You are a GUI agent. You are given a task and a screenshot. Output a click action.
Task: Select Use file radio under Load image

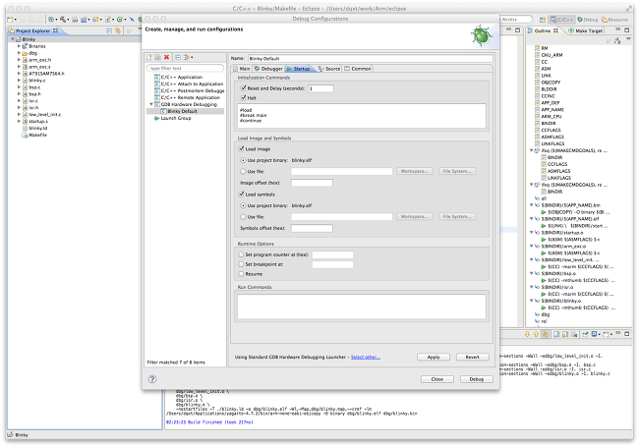(x=243, y=171)
